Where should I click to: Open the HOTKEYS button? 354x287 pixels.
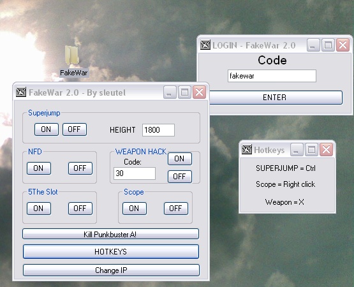pos(111,251)
